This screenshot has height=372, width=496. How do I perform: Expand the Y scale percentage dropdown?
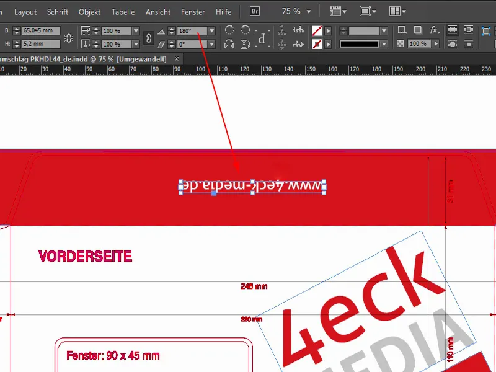(136, 44)
